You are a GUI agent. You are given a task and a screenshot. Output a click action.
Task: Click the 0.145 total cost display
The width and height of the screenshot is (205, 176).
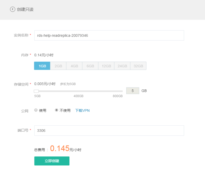click(60, 149)
